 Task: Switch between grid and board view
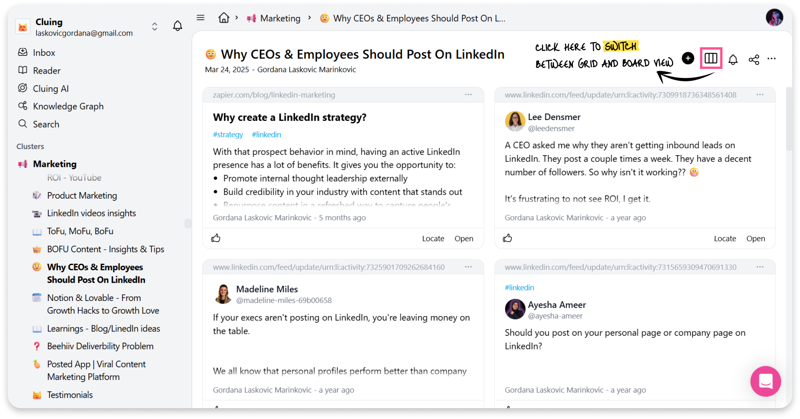(x=711, y=58)
